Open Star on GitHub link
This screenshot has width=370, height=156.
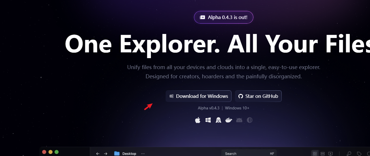click(x=258, y=96)
